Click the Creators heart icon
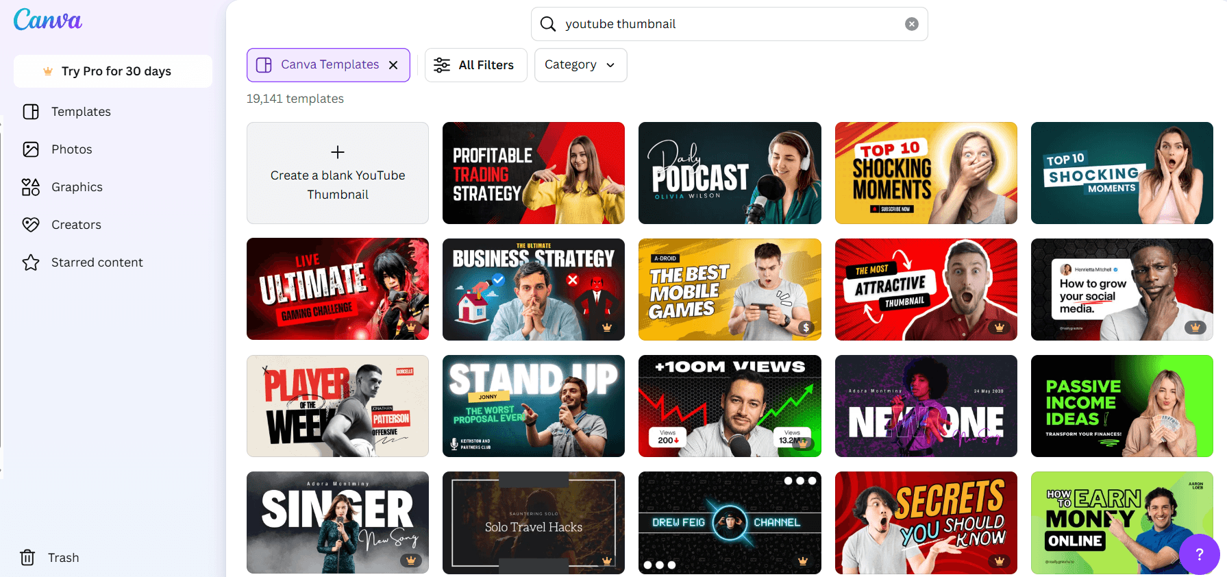The width and height of the screenshot is (1227, 577). 31,225
